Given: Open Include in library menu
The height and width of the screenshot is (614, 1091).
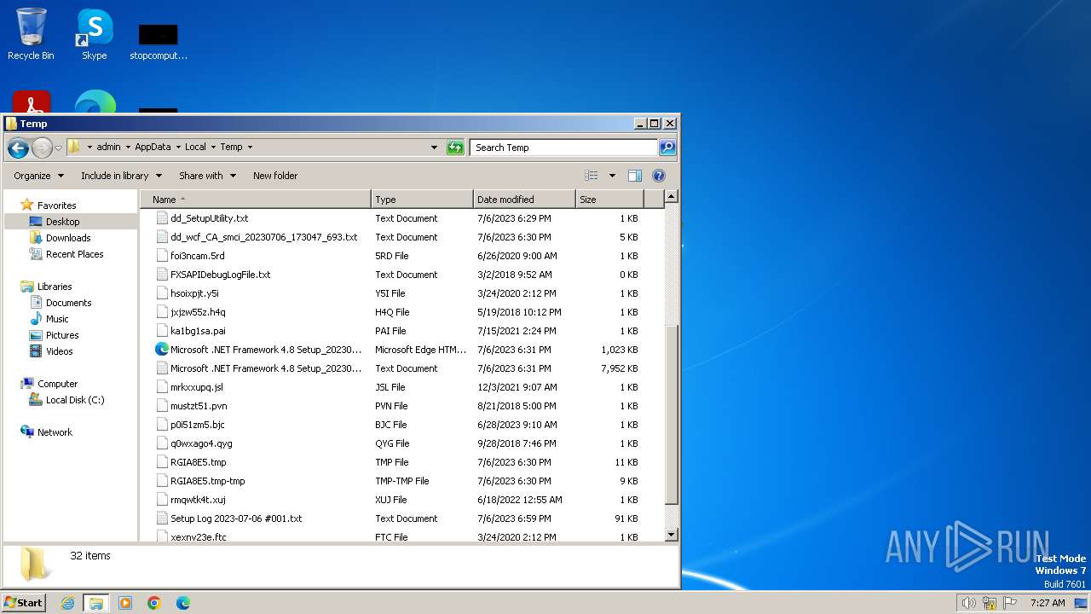Looking at the screenshot, I should [x=121, y=176].
